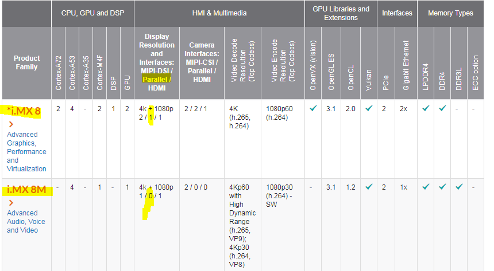Click the DDR4 checkmark in the *i.MX 8 row
494x271 pixels.
[x=442, y=108]
